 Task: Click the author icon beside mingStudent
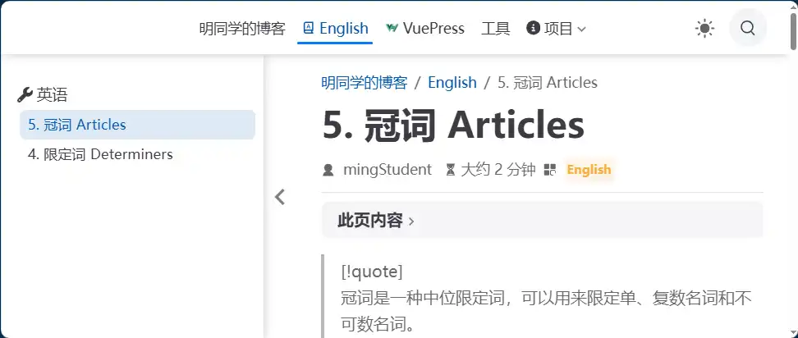pyautogui.click(x=328, y=170)
